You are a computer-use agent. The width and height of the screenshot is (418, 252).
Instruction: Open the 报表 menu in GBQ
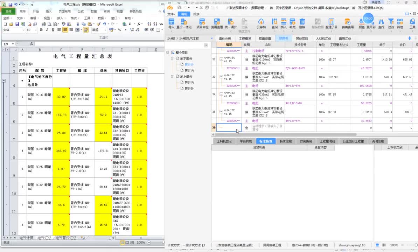tap(196, 14)
